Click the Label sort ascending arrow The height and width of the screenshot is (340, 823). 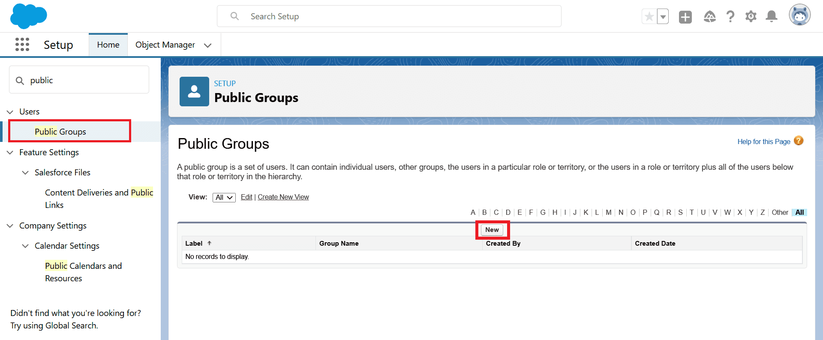click(x=210, y=243)
